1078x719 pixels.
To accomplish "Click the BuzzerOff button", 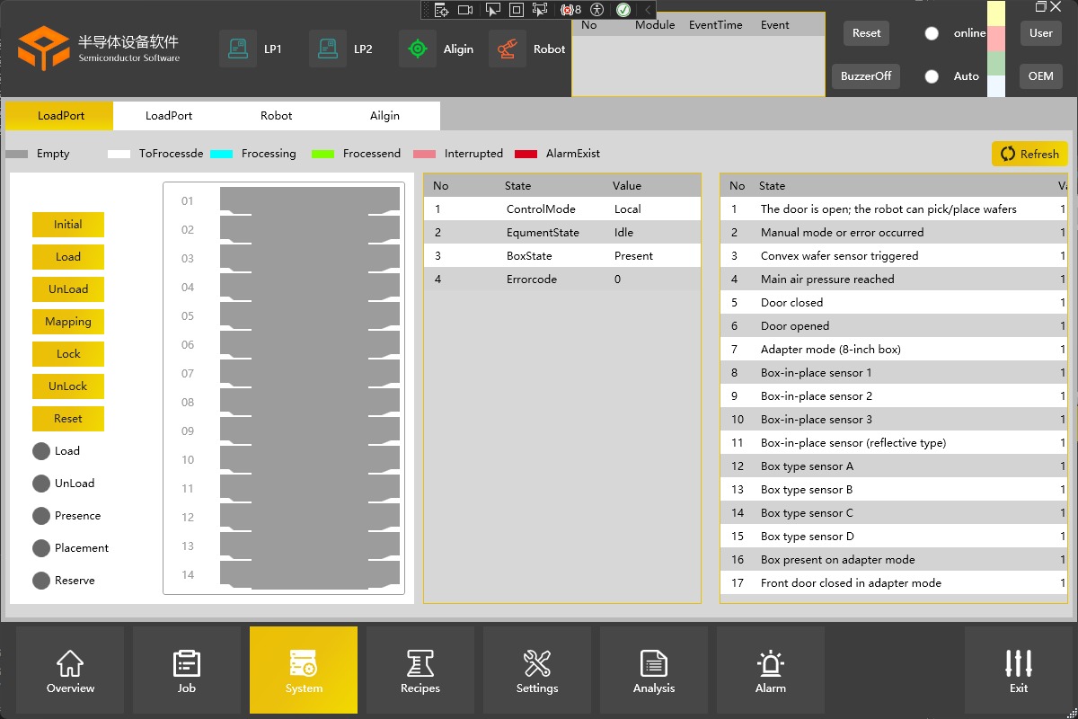I will (866, 76).
